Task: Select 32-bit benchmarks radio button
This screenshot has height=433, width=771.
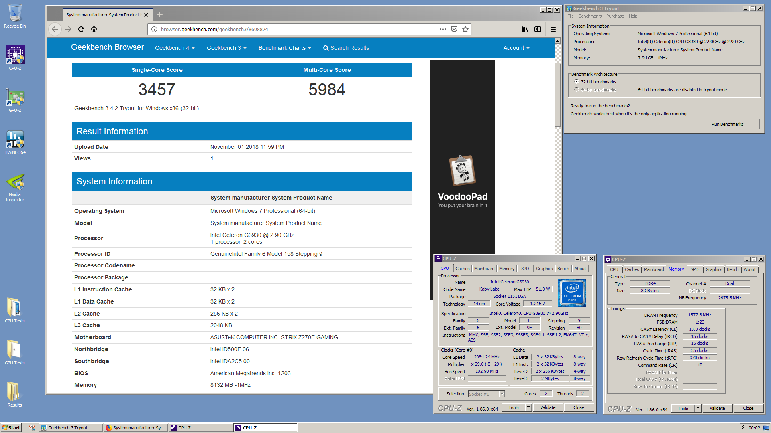Action: pos(577,81)
